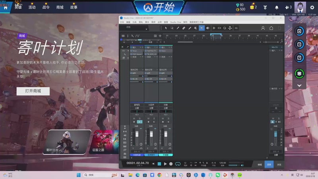Viewport: 318px width, 179px height.
Task: Adjust the first channel volume fader
Action: tap(137, 134)
